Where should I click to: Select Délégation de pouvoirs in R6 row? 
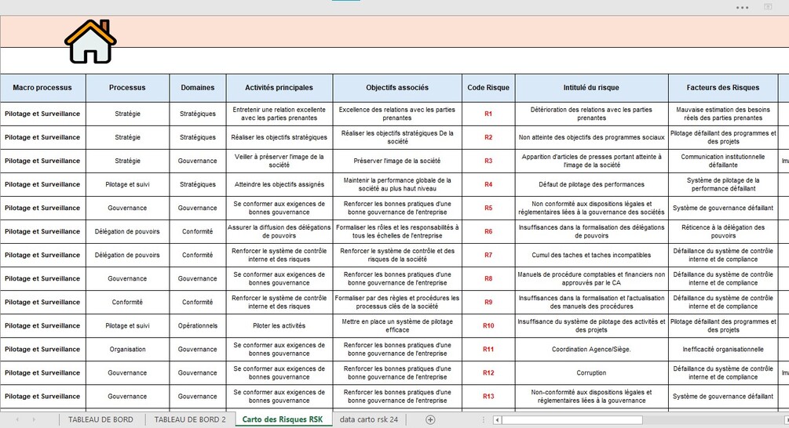(127, 231)
